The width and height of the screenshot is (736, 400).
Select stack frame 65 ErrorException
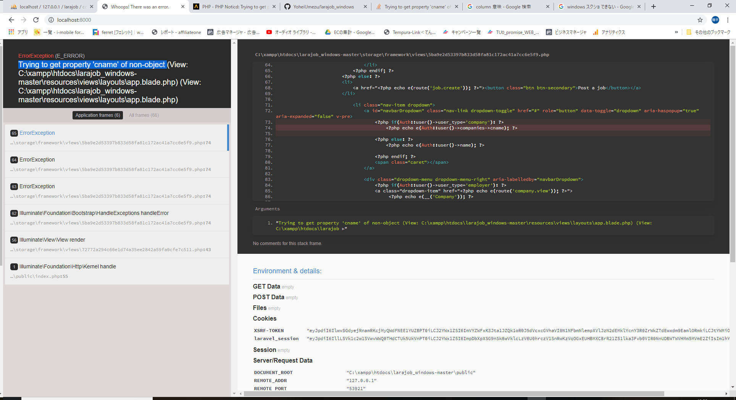tap(117, 137)
